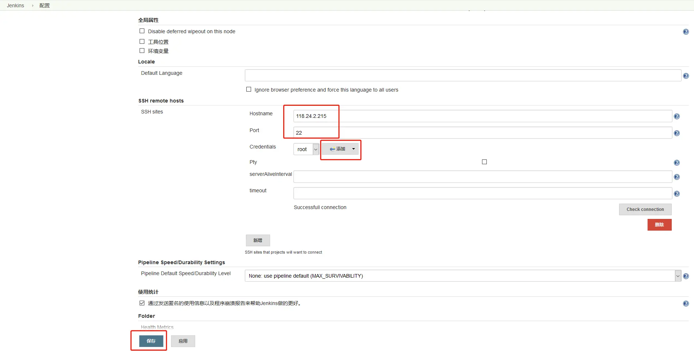Open help for Pipeline Default Speed/Durability Level
The width and height of the screenshot is (694, 351).
tap(686, 276)
